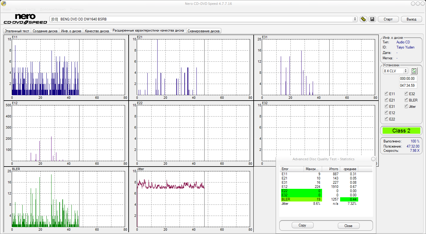Viewport: 426px width, 234px height.
Task: Click the green Class 2 quality indicator
Action: point(401,131)
